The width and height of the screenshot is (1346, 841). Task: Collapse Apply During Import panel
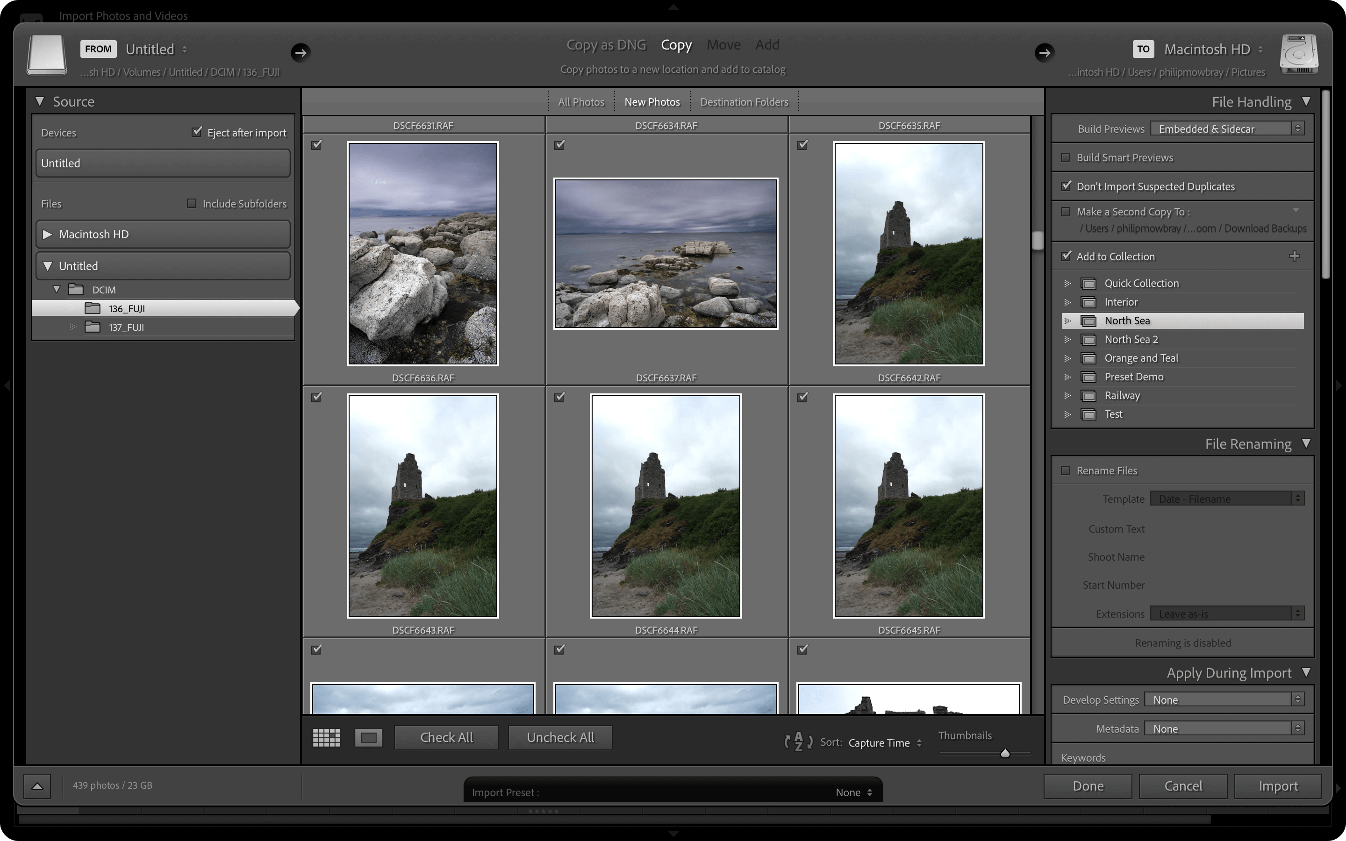(x=1307, y=672)
